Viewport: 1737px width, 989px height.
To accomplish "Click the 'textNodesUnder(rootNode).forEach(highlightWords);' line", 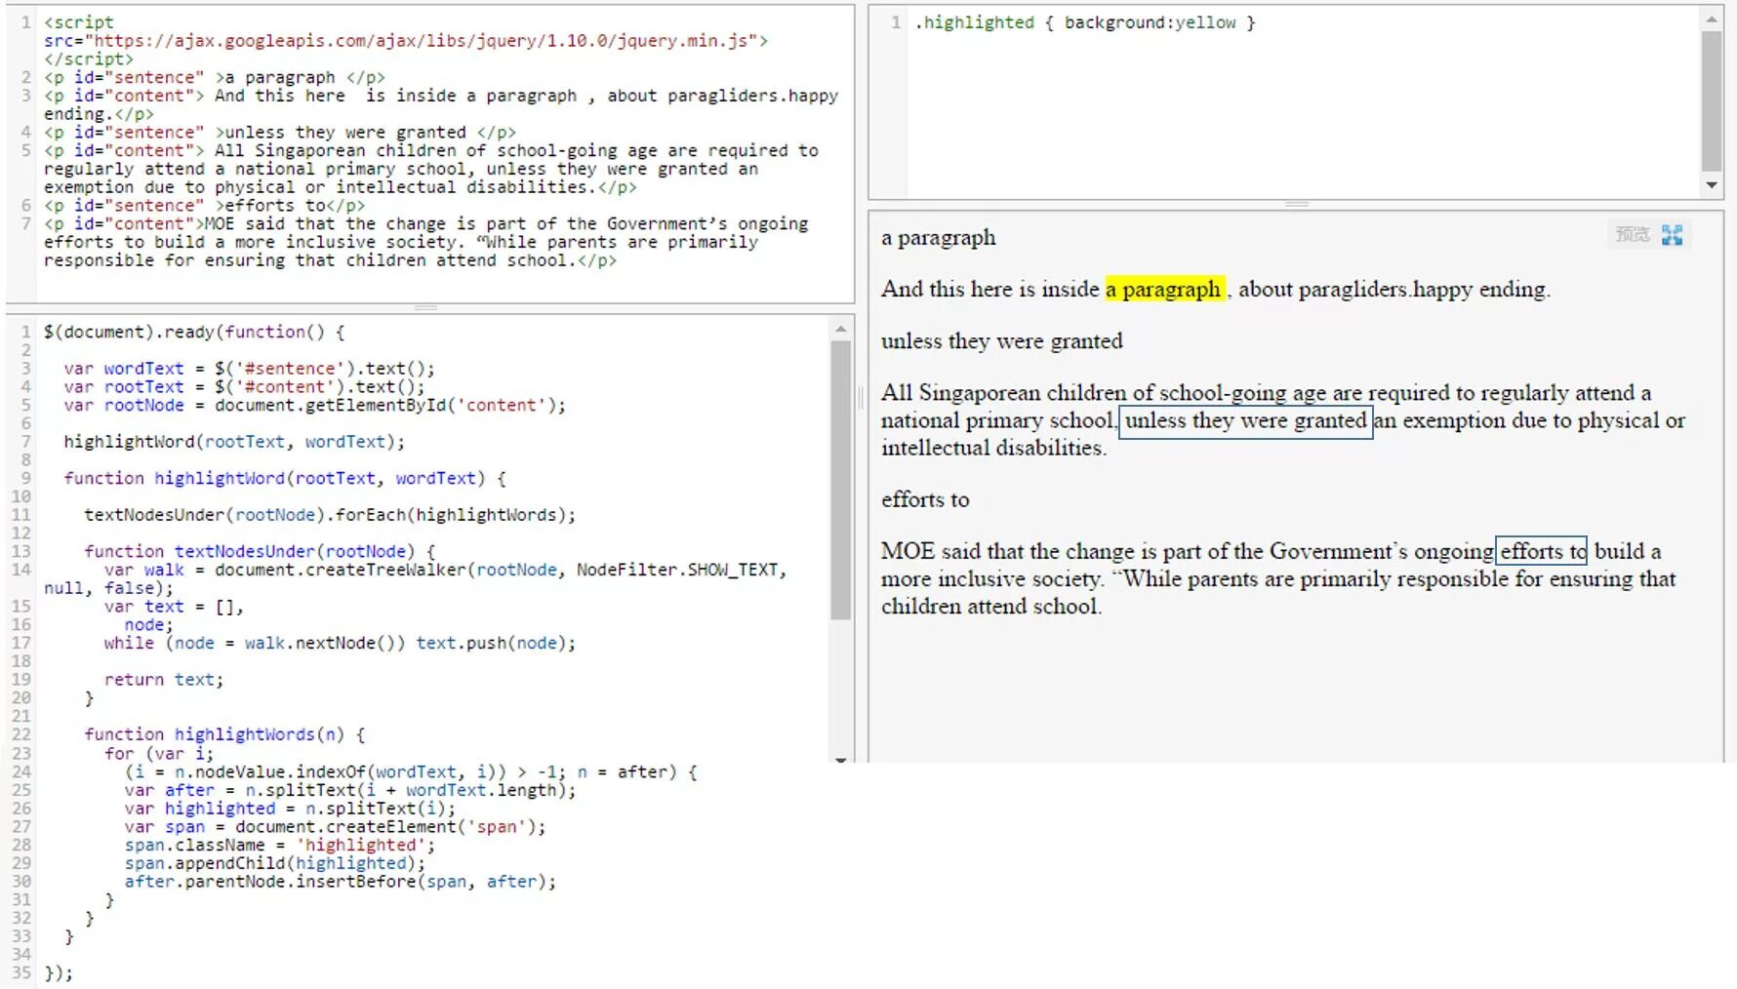I will click(x=330, y=515).
